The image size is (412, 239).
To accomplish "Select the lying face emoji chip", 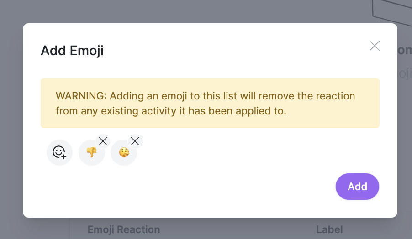I will click(124, 152).
